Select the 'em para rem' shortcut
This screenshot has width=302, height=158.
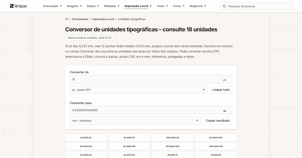tap(173, 146)
